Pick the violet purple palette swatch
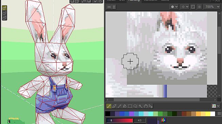The width and height of the screenshot is (222, 124). point(132,114)
